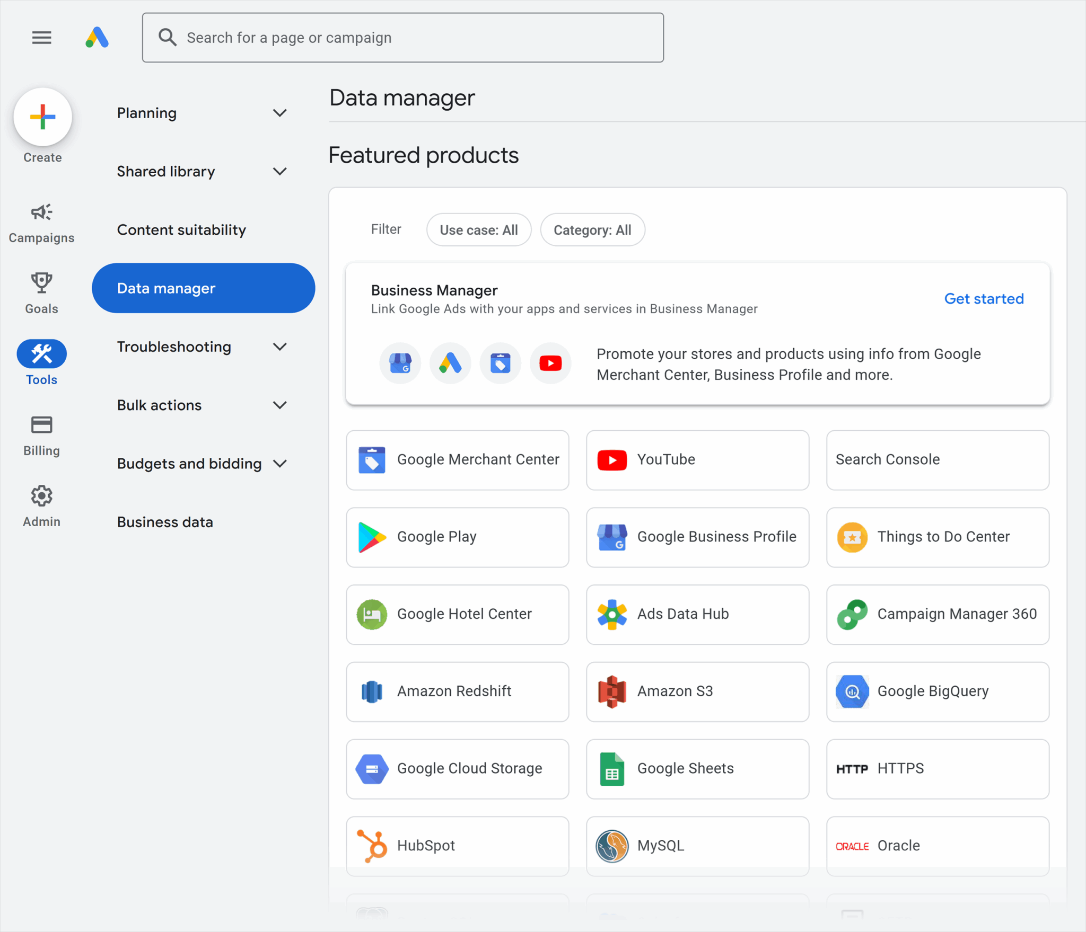Click the Google Cloud Storage icon
The height and width of the screenshot is (932, 1086).
tap(372, 769)
